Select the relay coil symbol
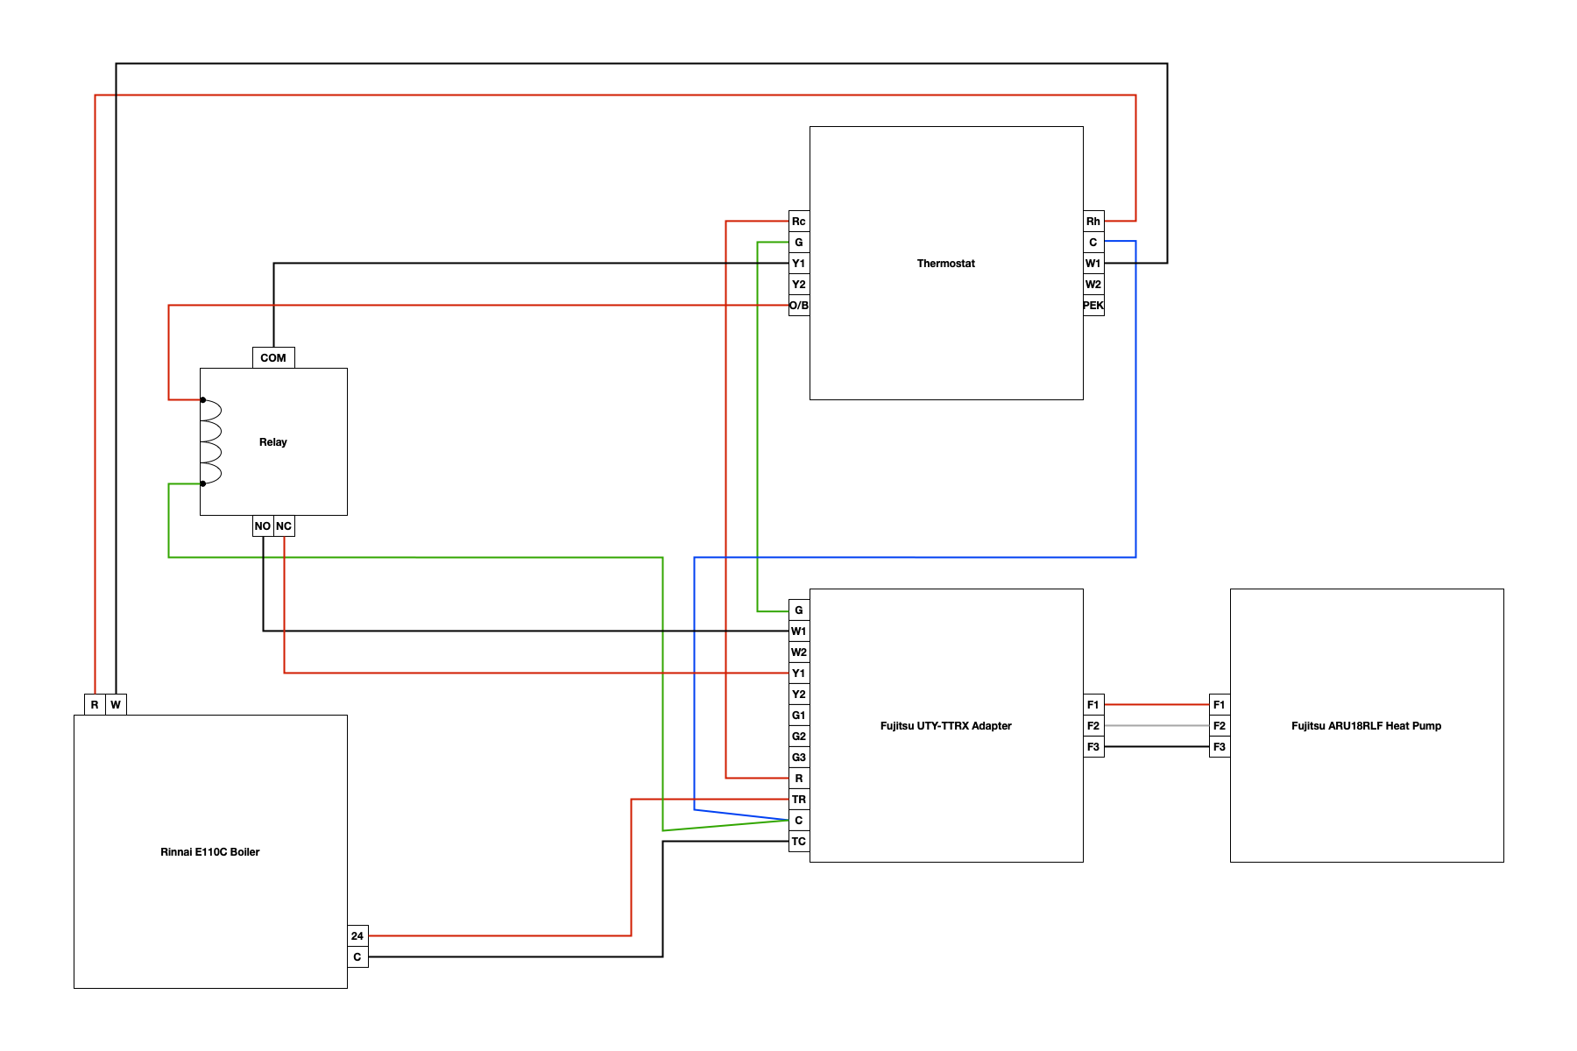This screenshot has width=1577, height=1051. (211, 442)
